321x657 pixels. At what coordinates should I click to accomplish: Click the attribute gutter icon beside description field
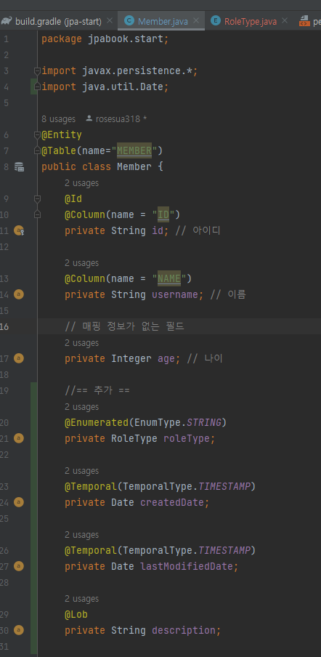(19, 630)
